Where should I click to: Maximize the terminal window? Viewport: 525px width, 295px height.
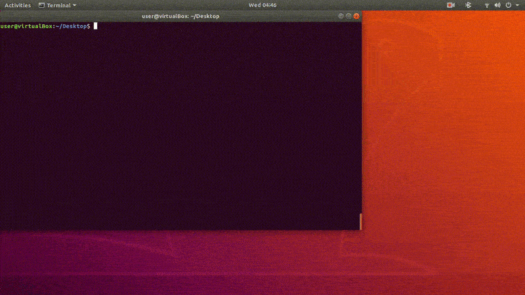click(348, 16)
